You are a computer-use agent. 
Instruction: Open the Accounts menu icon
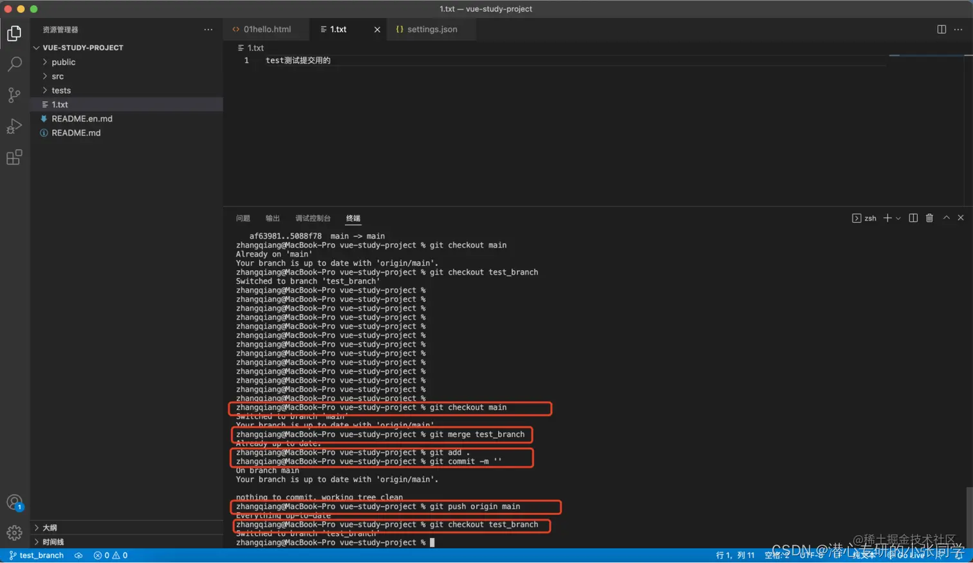tap(14, 503)
